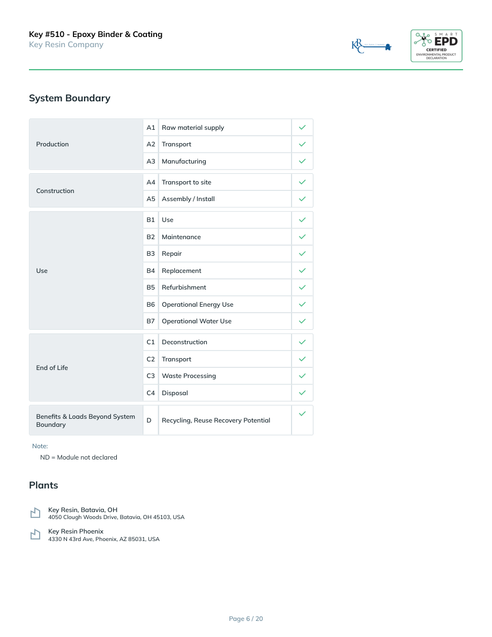Click the checkmark for Recycling, Reuse Recovery Potential

click(x=302, y=413)
